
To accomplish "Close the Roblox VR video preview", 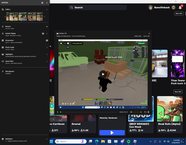I will (x=149, y=33).
